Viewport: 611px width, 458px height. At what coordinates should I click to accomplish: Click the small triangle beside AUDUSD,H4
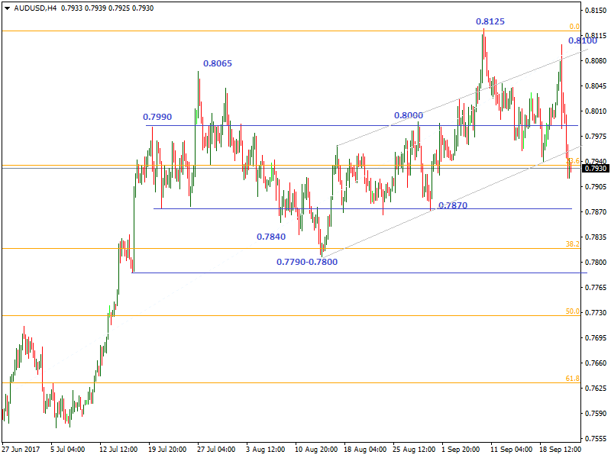(7, 8)
